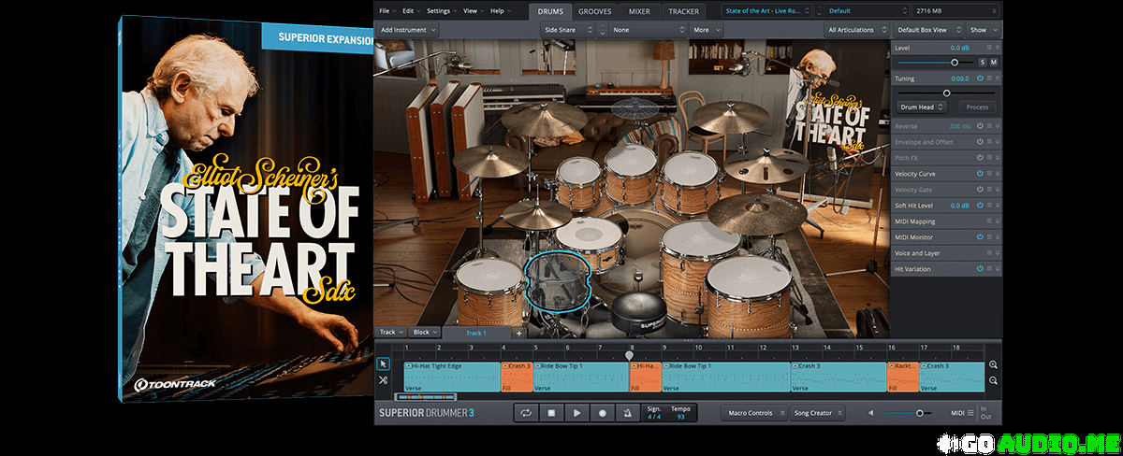
Task: Open the None dropdown
Action: point(649,30)
